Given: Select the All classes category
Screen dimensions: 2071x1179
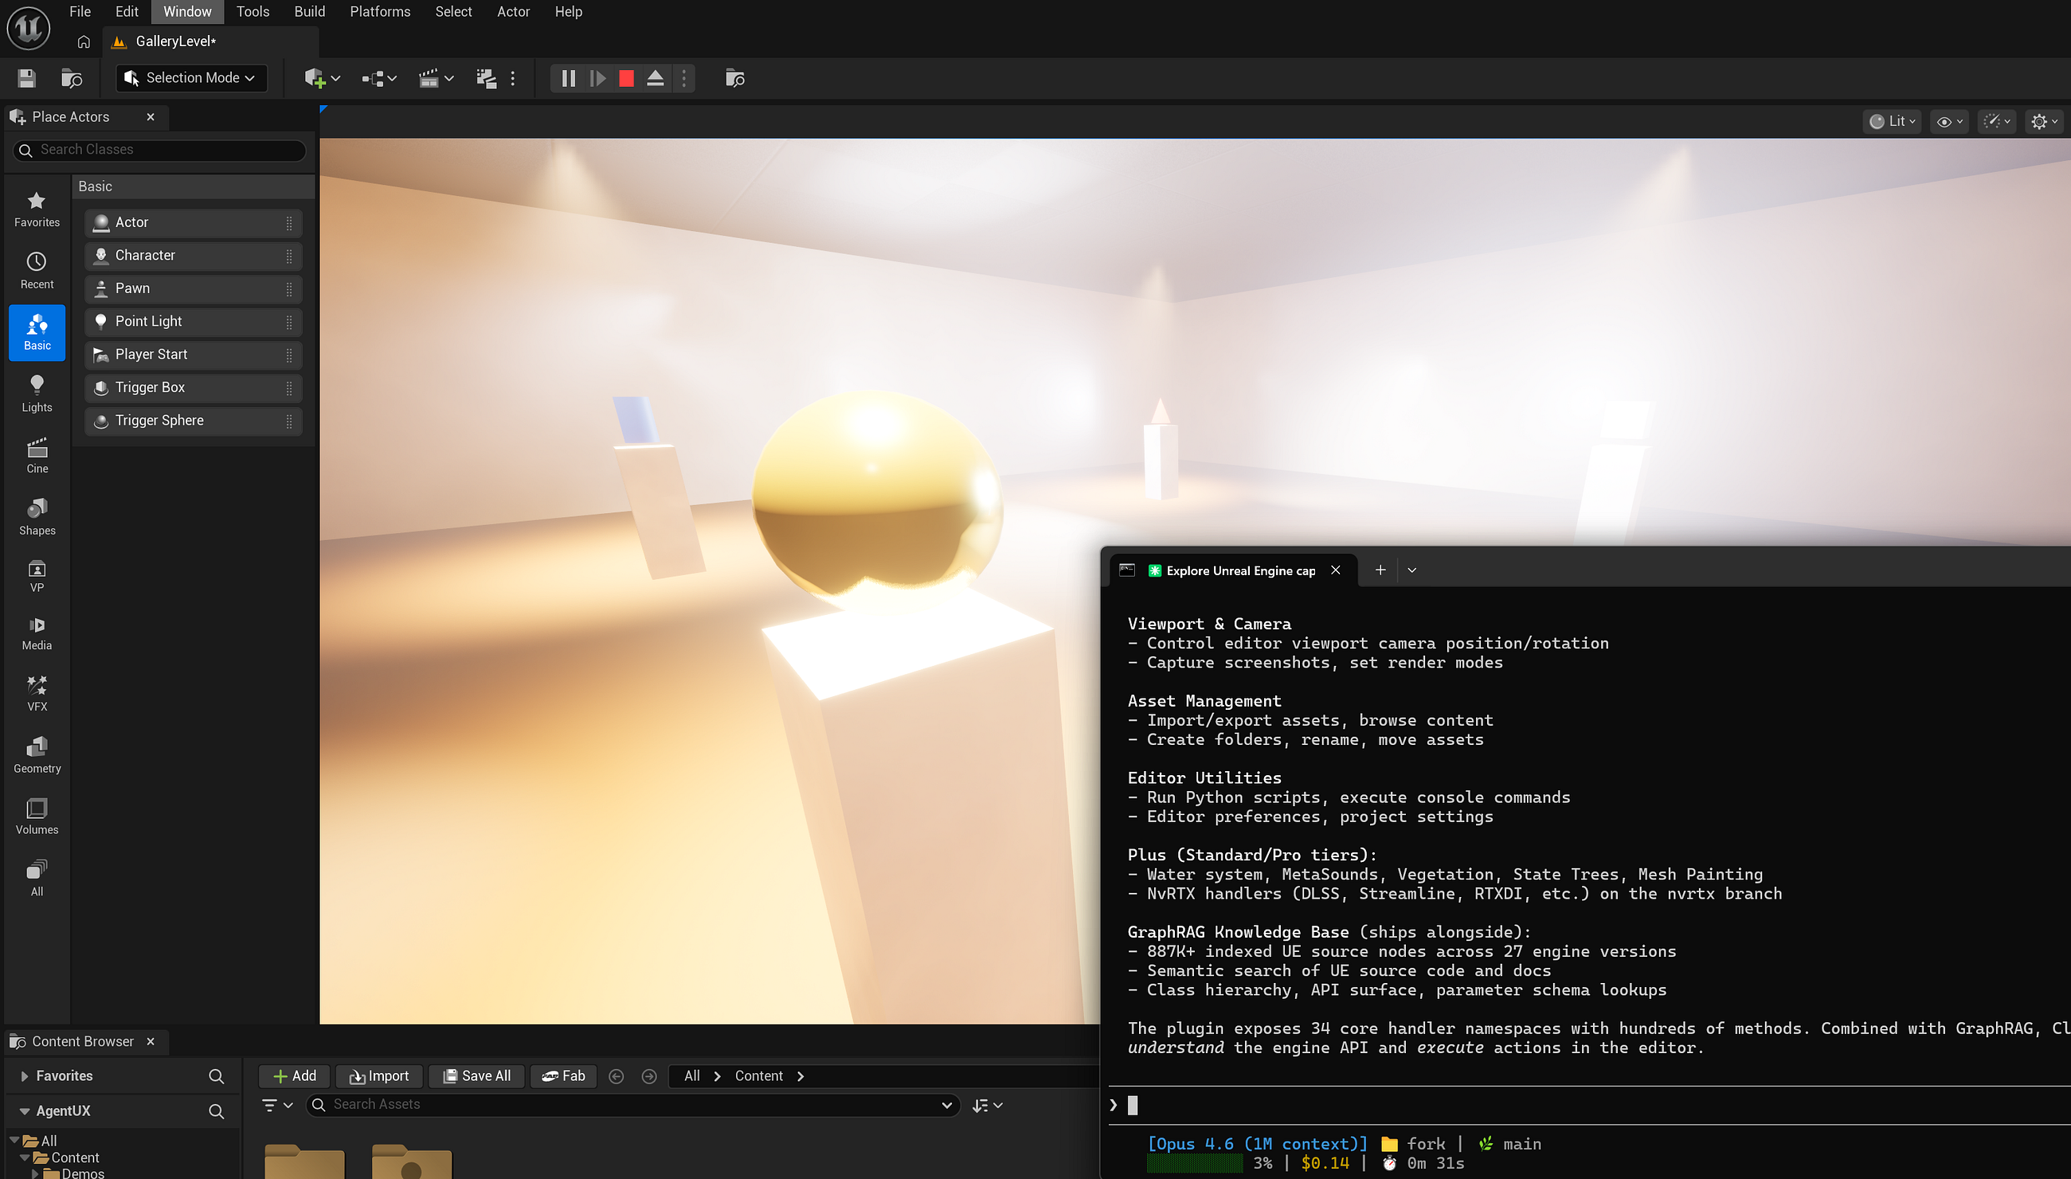Looking at the screenshot, I should point(37,878).
